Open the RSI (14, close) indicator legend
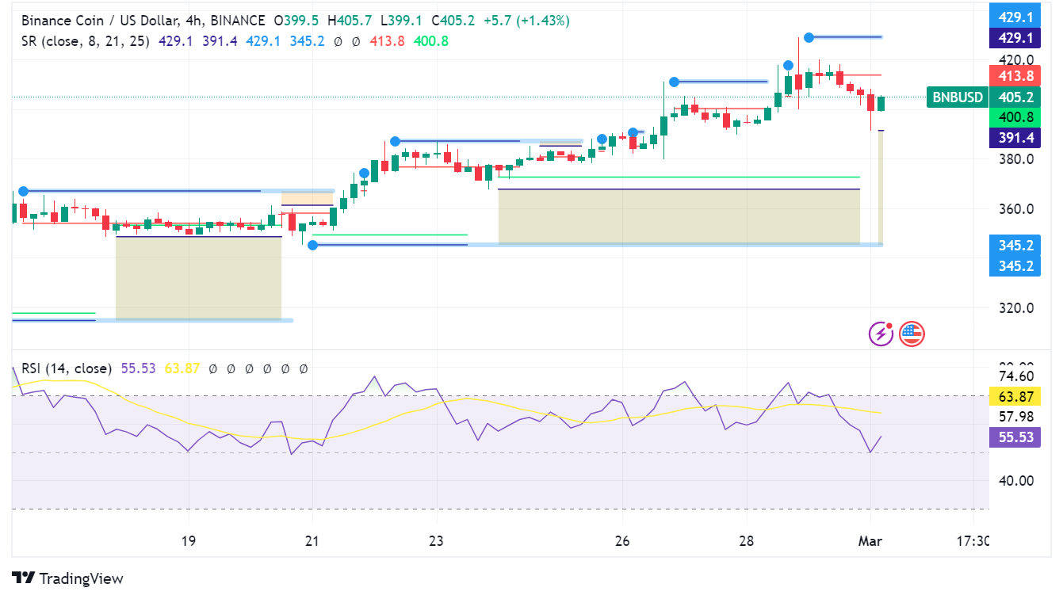1063x599 pixels. point(67,368)
